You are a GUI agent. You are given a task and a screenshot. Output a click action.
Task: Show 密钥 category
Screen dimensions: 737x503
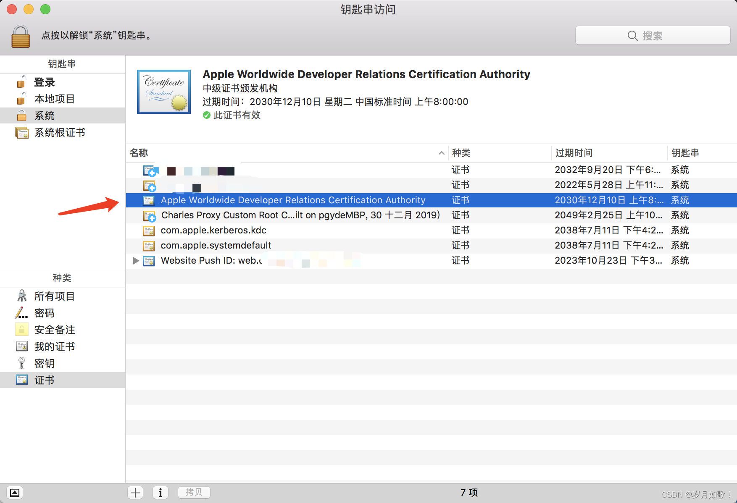point(63,363)
